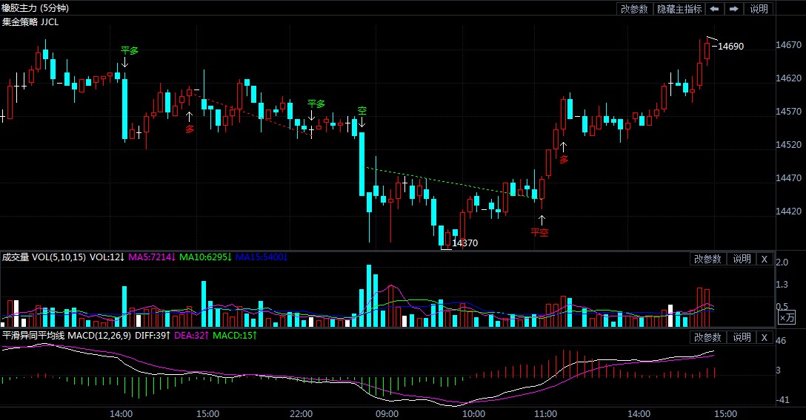Click the 成交量 VOL(5,10,15) label
The width and height of the screenshot is (806, 420).
pyautogui.click(x=44, y=257)
